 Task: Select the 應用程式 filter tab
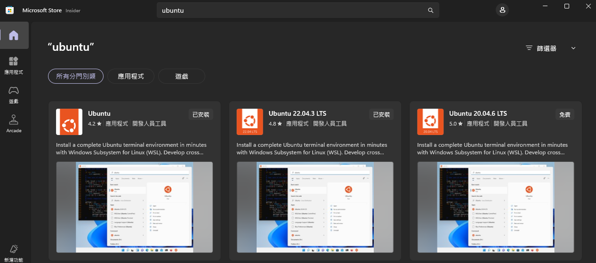(x=131, y=76)
